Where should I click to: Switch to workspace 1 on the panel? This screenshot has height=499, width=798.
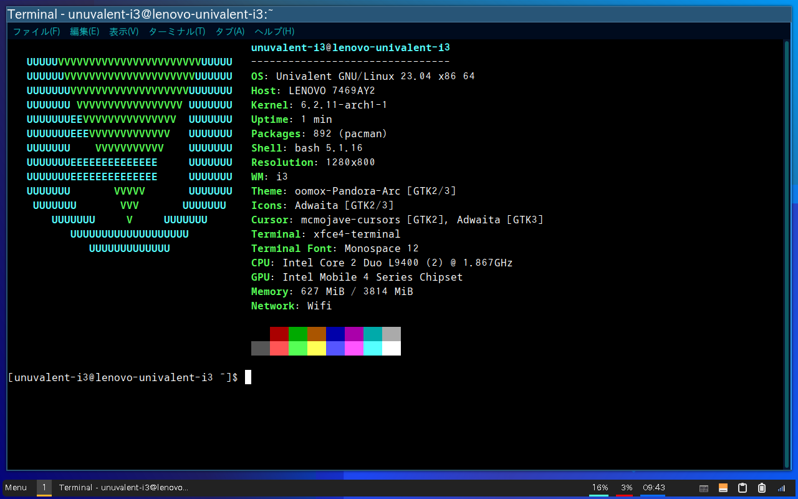(44, 488)
